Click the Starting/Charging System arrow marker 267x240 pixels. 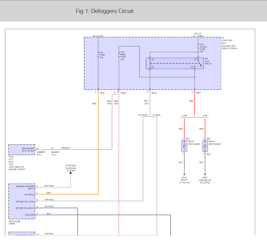pos(71,173)
